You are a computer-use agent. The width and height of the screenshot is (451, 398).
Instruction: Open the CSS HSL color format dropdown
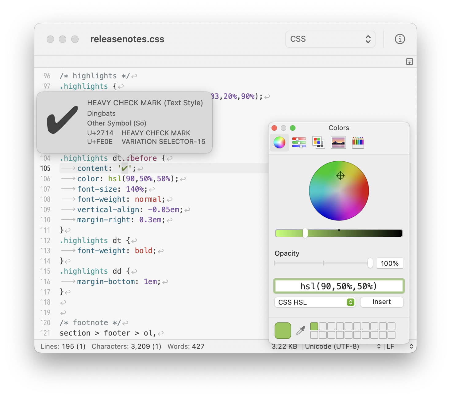pyautogui.click(x=315, y=302)
